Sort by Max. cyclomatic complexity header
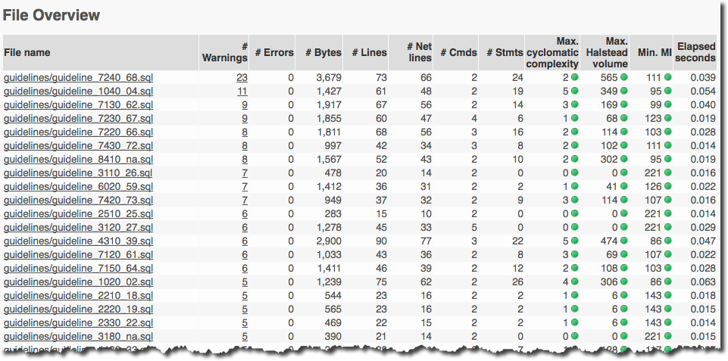 click(552, 52)
